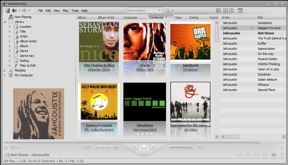
Task: Click the Sebastian Sturm artist link
Action: tap(99, 69)
